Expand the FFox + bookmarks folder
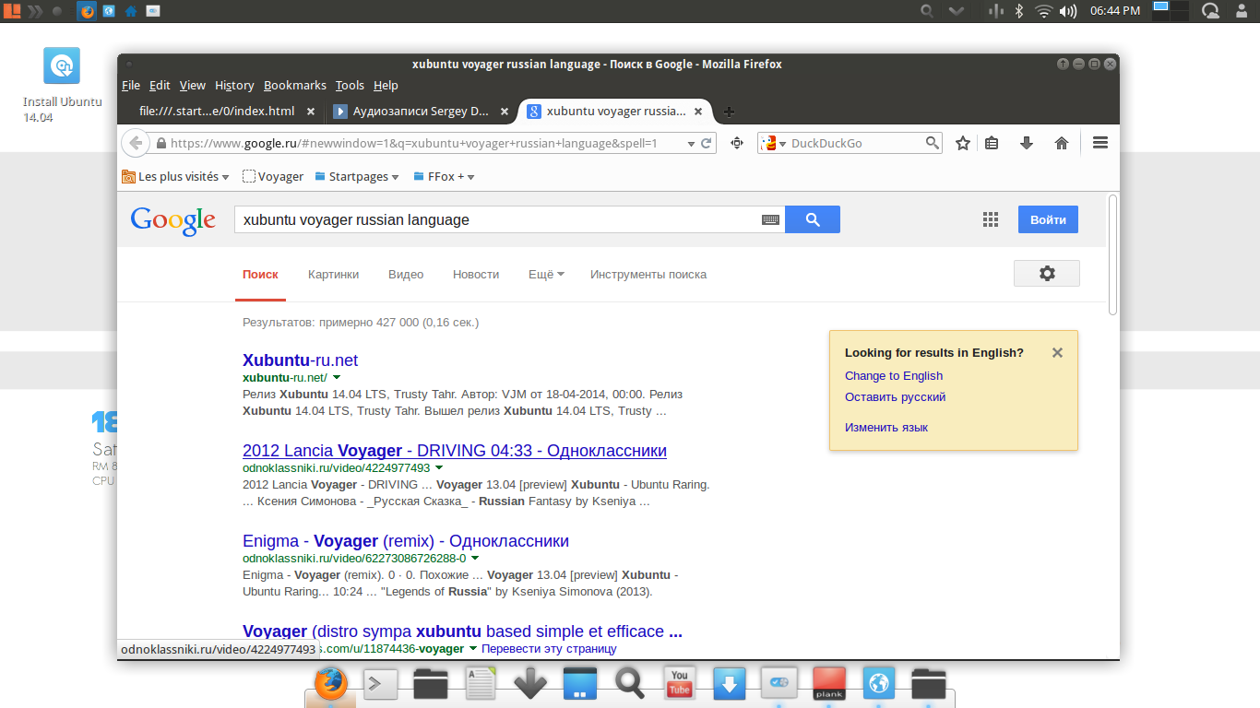 (445, 176)
